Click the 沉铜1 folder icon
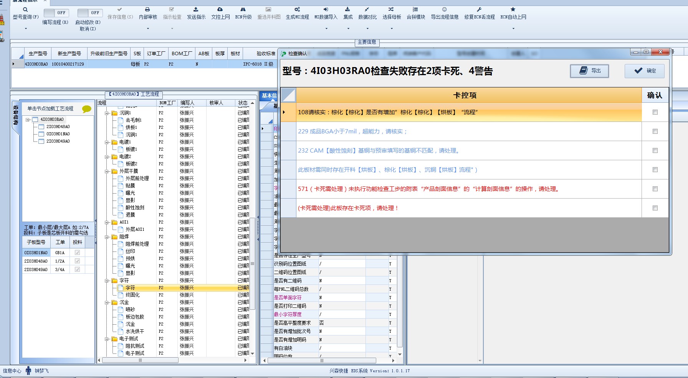The image size is (688, 378). pyautogui.click(x=114, y=113)
